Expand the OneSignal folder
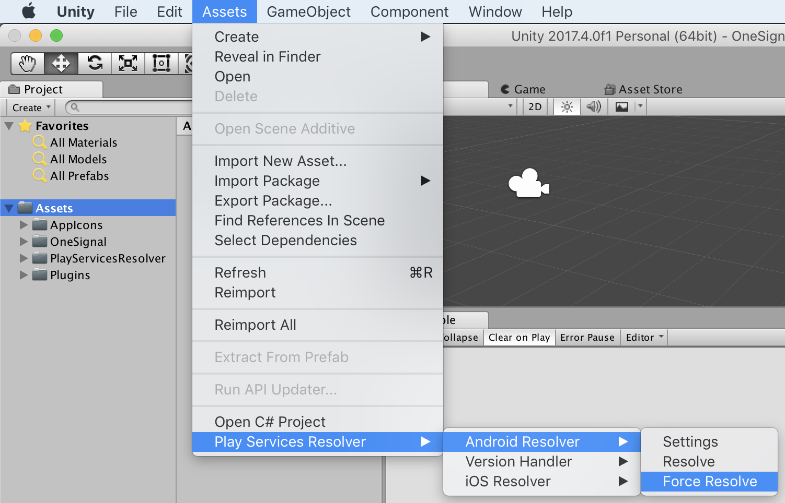This screenshot has height=503, width=785. (x=24, y=242)
